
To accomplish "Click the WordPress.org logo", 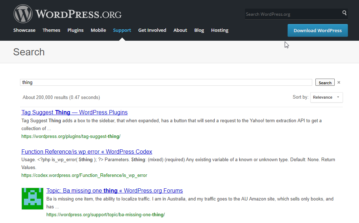I will pos(68,14).
